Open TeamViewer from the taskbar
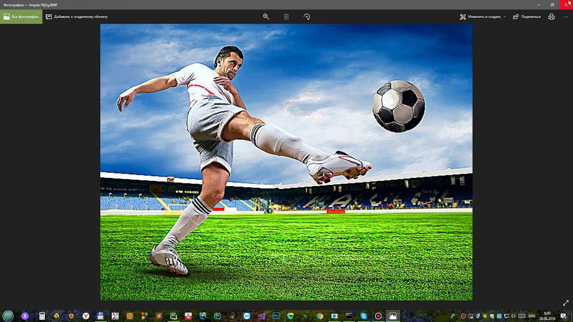This screenshot has height=322, width=573. pos(247,316)
